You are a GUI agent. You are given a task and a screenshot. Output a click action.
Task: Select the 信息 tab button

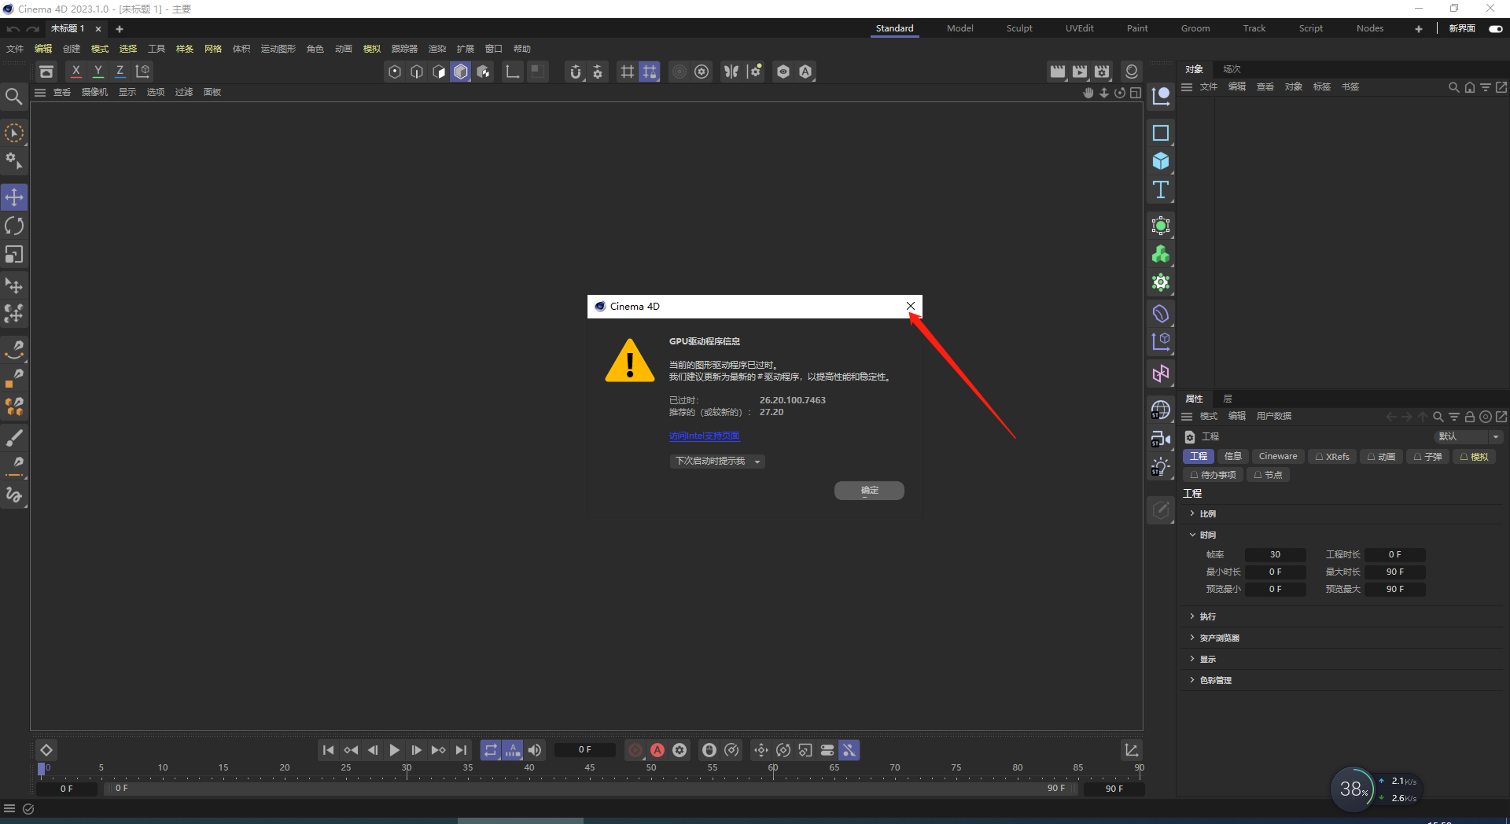[x=1232, y=456]
